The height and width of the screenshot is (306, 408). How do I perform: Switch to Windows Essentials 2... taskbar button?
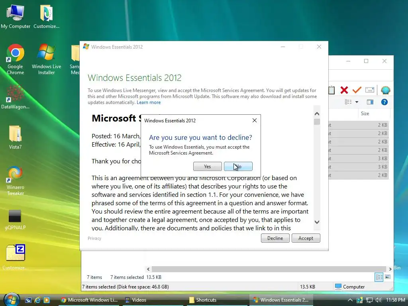(x=281, y=300)
